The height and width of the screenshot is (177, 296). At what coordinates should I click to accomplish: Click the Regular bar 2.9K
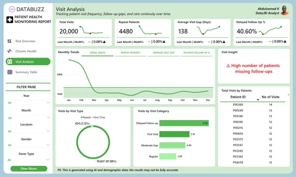click(168, 156)
